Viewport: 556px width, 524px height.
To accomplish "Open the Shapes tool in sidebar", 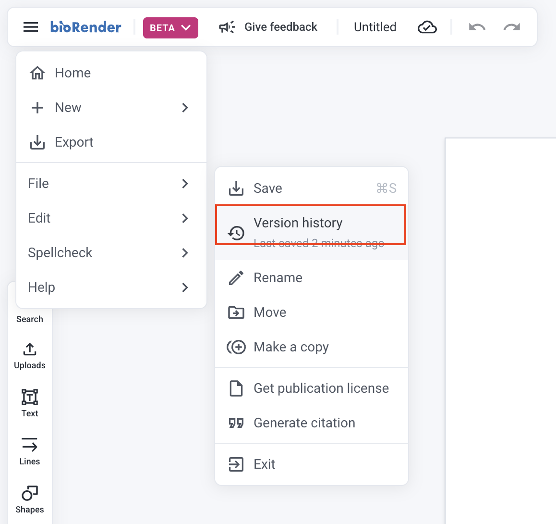I will [x=30, y=499].
